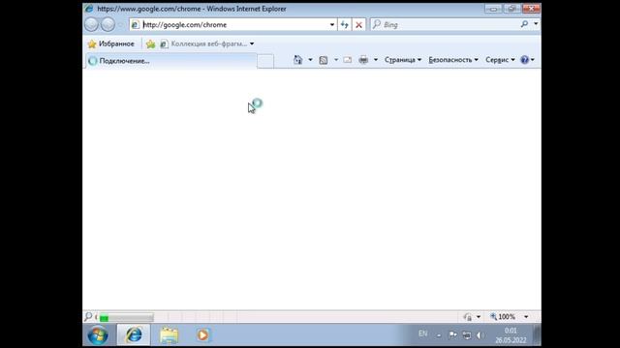This screenshot has width=620, height=348.
Task: Click the RSS feeds icon
Action: (324, 60)
